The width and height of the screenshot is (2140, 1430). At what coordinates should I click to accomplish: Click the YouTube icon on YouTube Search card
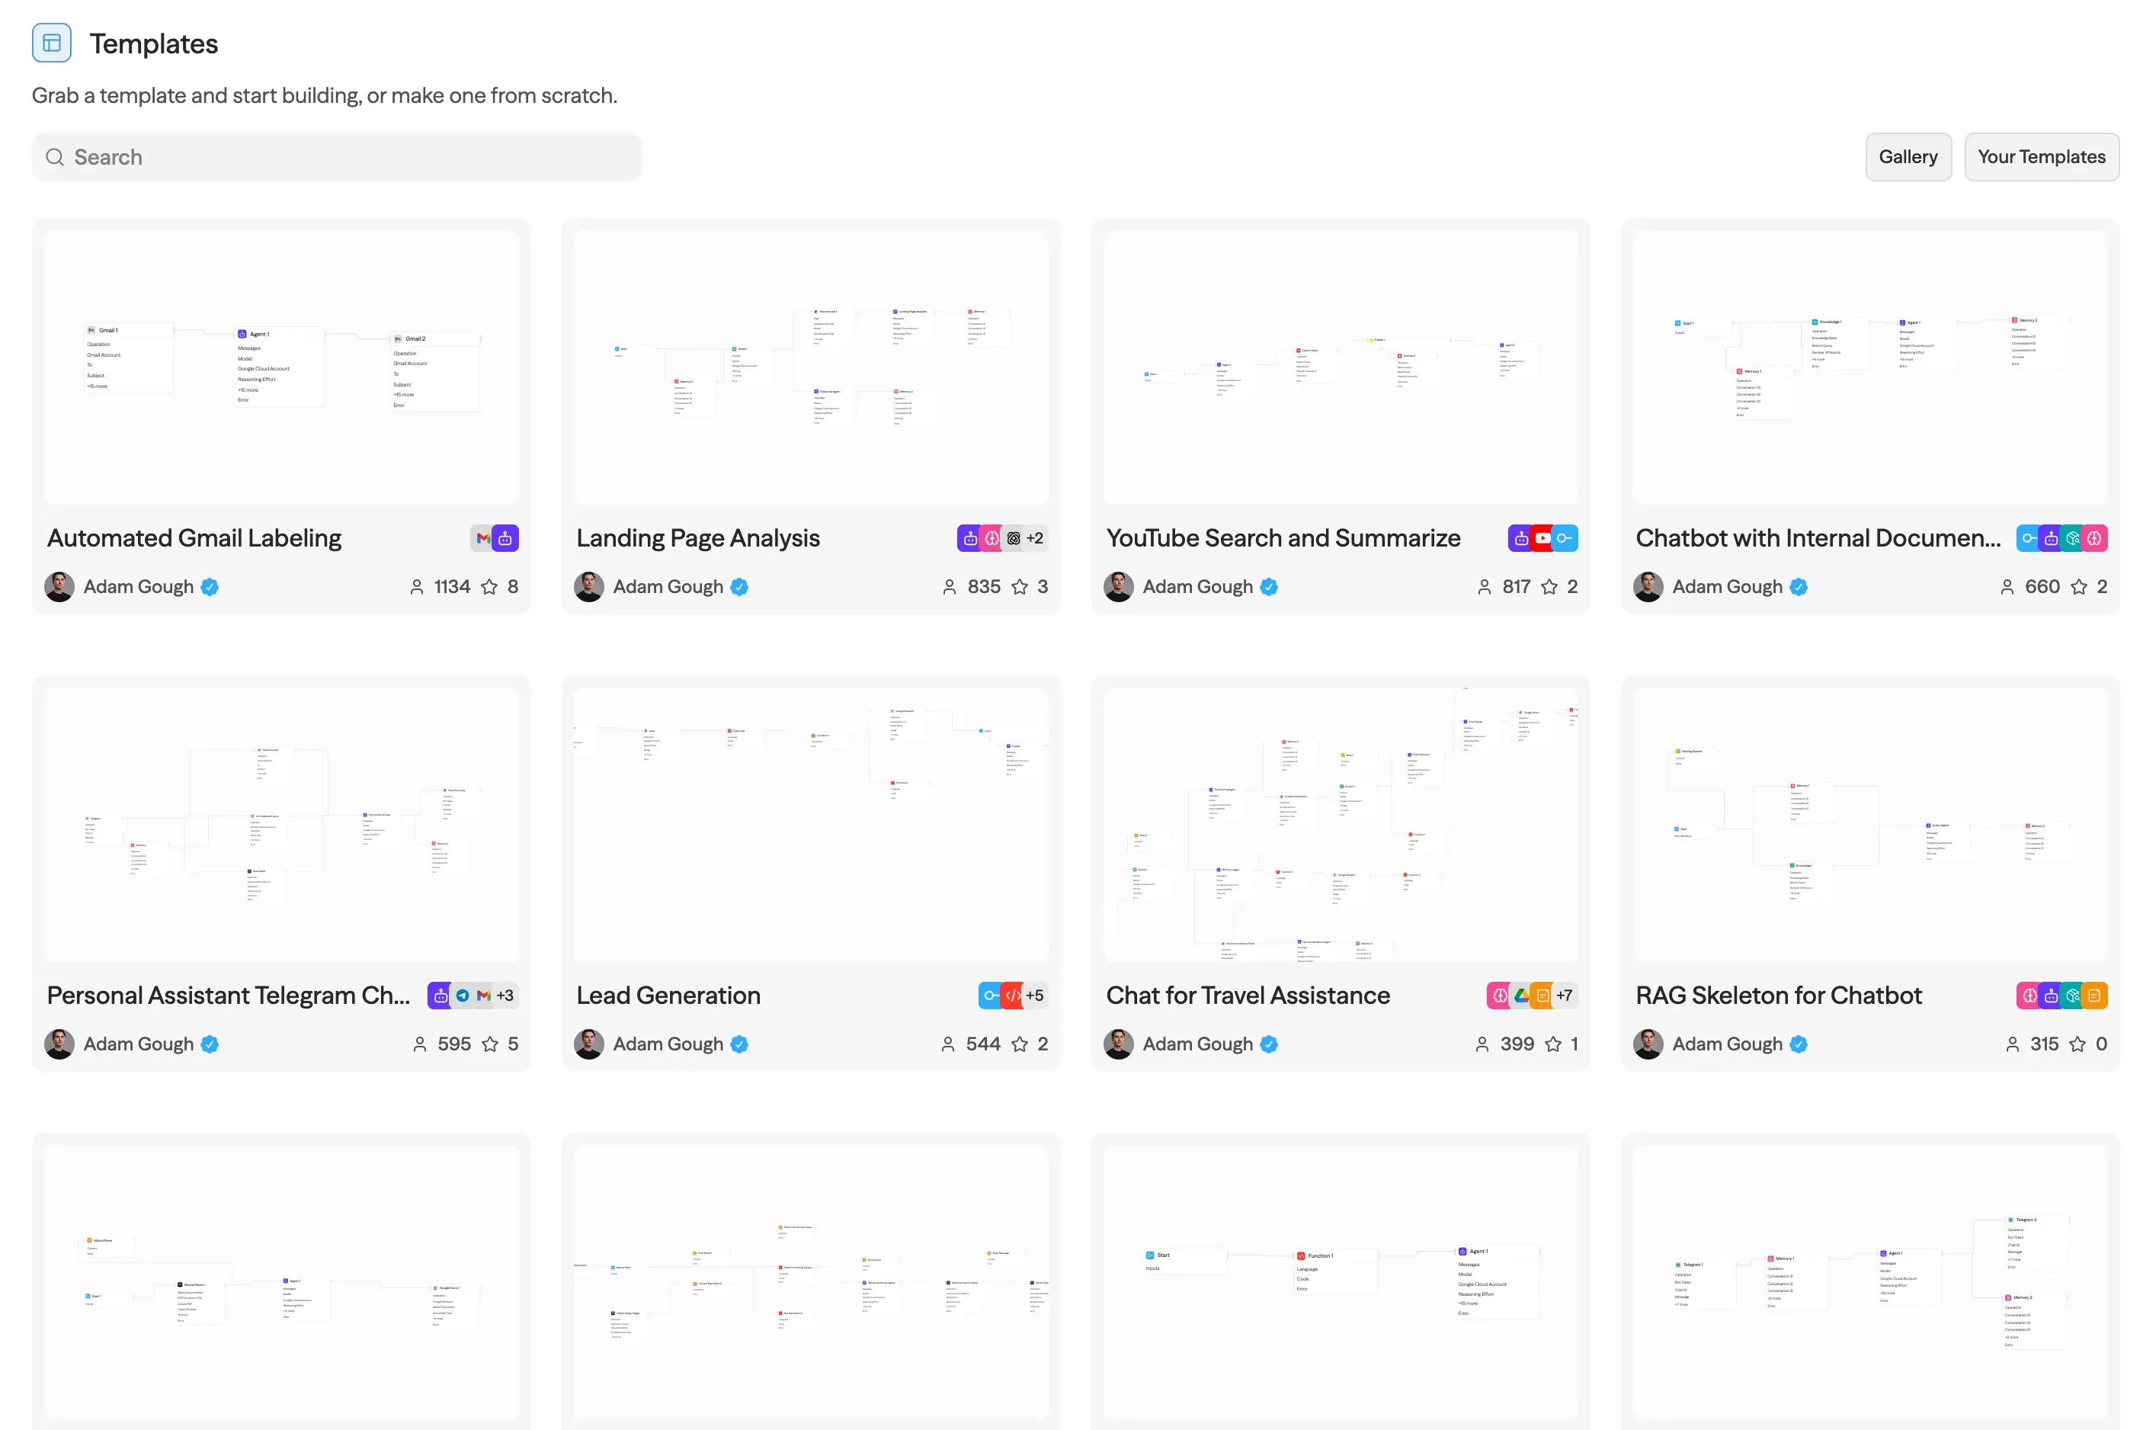click(x=1542, y=538)
